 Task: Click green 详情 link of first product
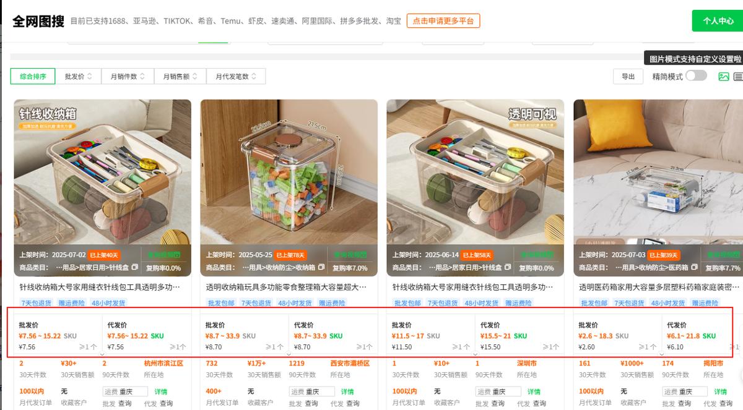[160, 391]
